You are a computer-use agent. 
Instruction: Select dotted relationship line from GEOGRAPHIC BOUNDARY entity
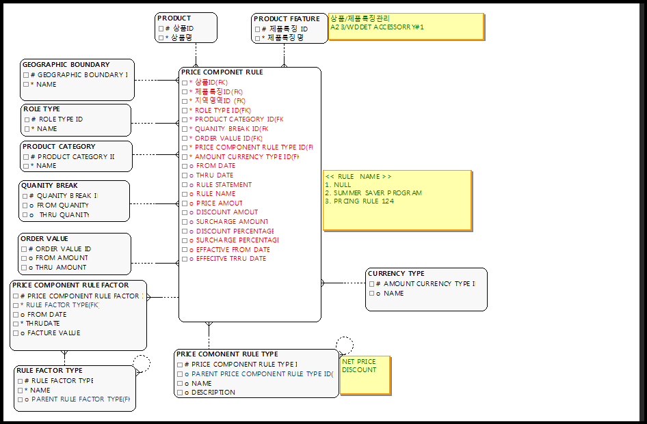click(x=154, y=80)
